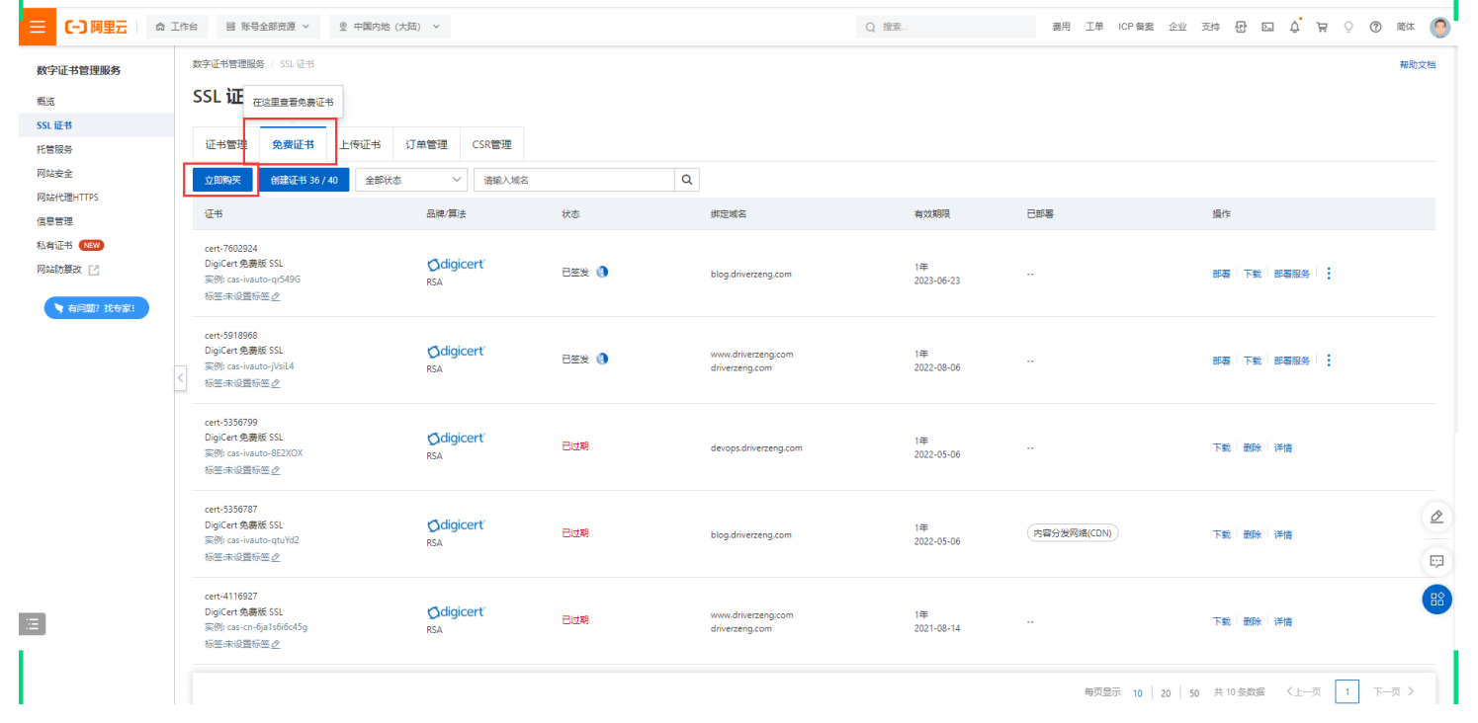
Task: Switch to the CSR管理 tab
Action: coord(492,144)
